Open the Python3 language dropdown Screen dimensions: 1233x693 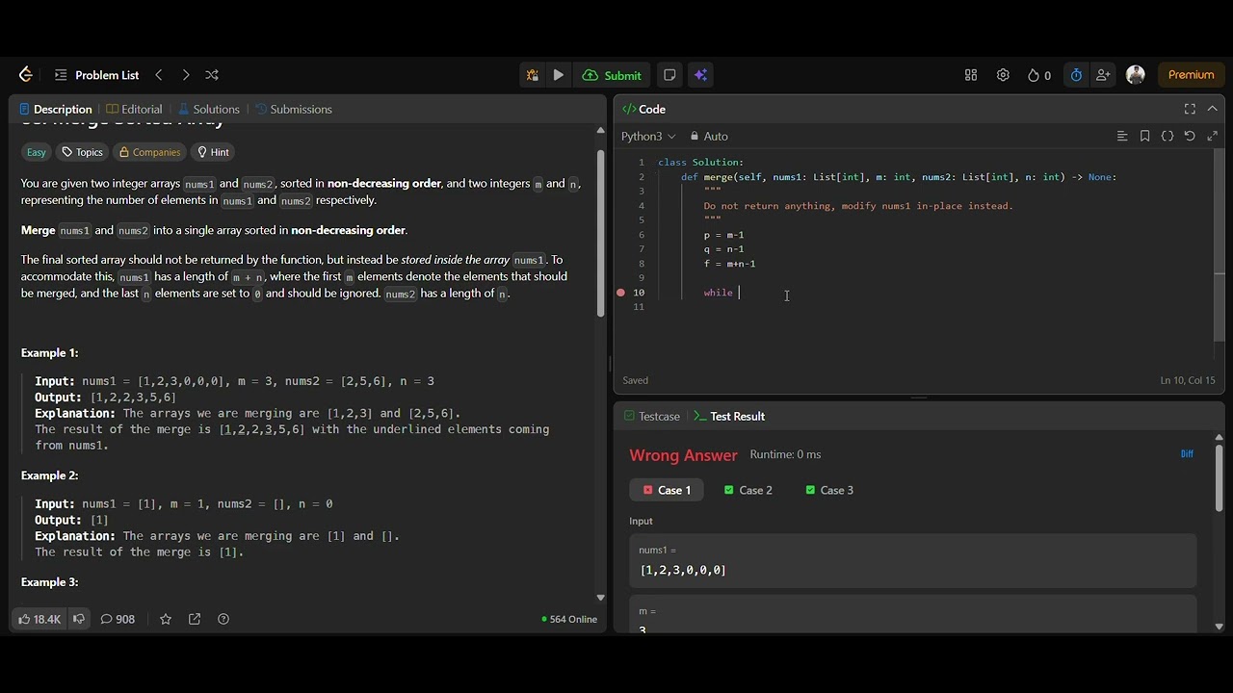[648, 136]
